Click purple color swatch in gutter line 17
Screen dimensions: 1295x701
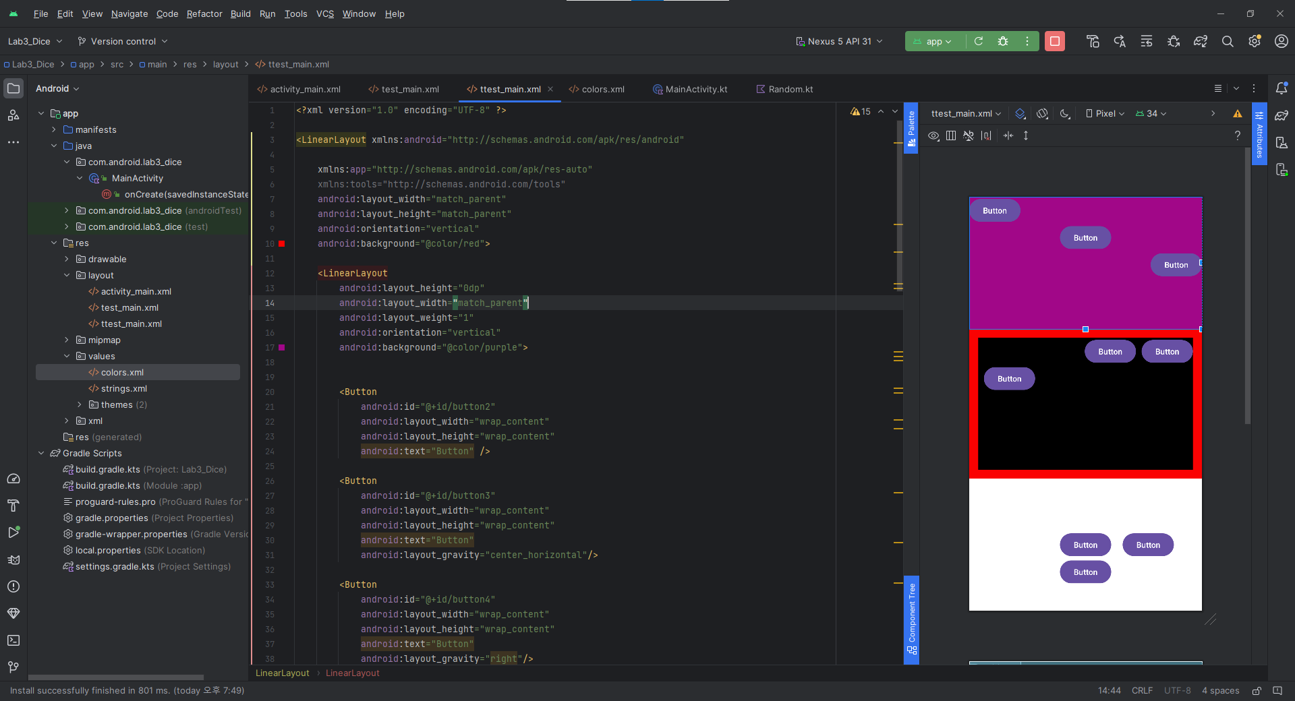click(x=282, y=347)
